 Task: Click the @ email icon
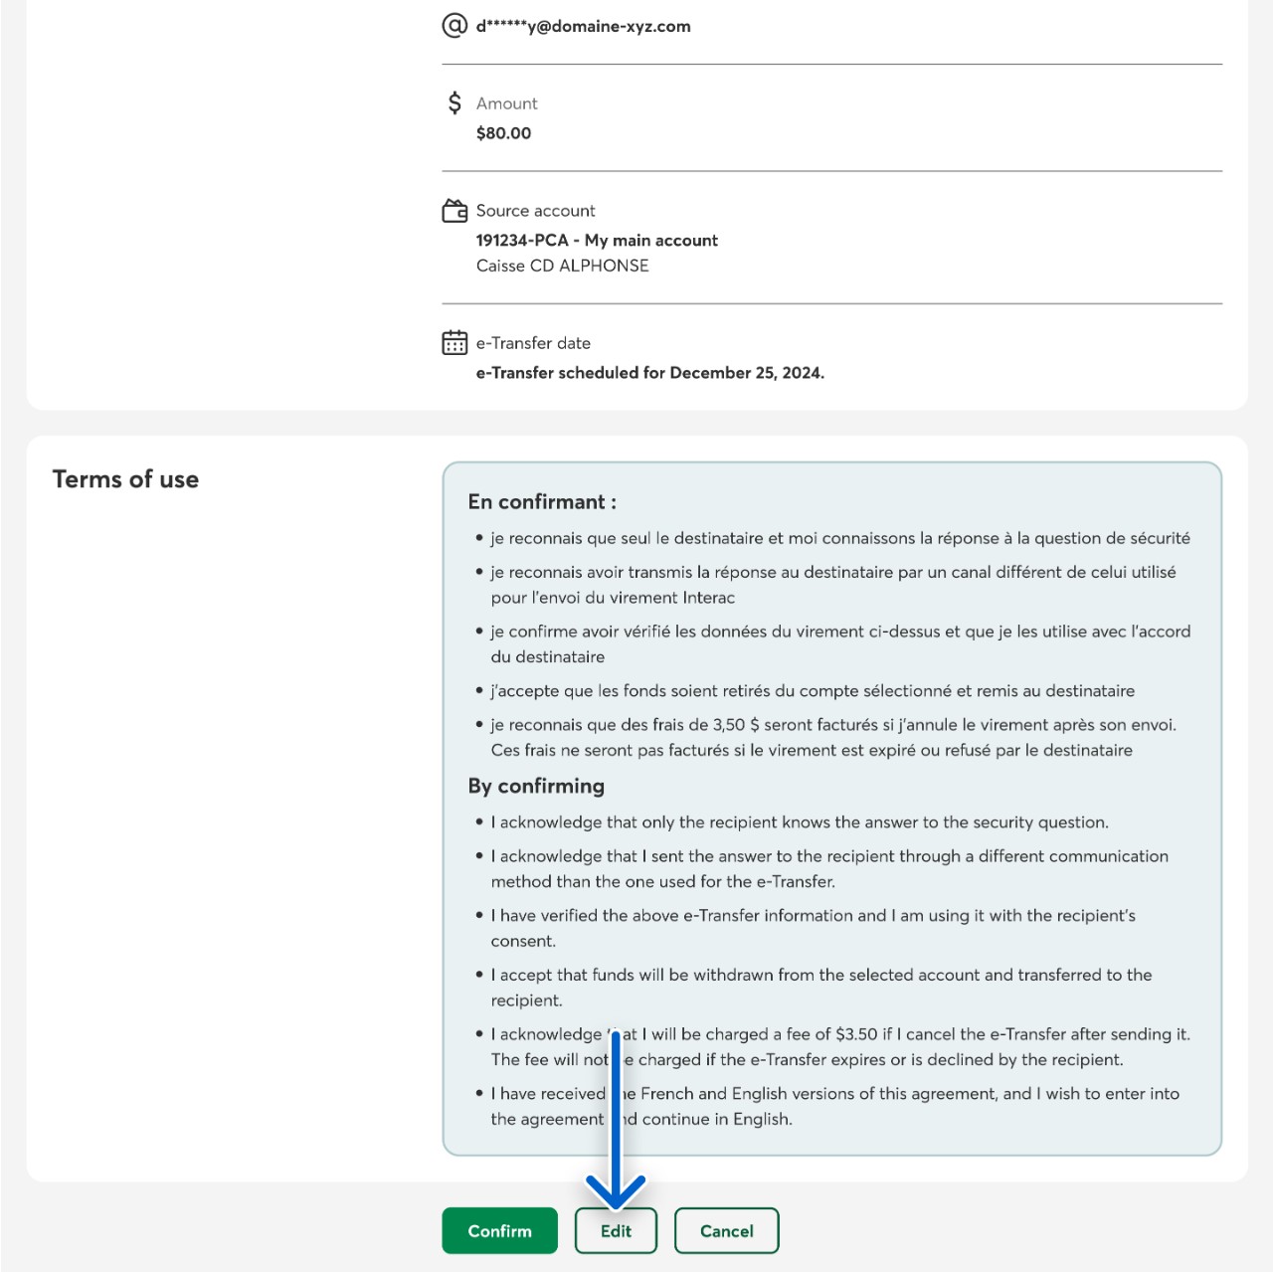(x=455, y=25)
